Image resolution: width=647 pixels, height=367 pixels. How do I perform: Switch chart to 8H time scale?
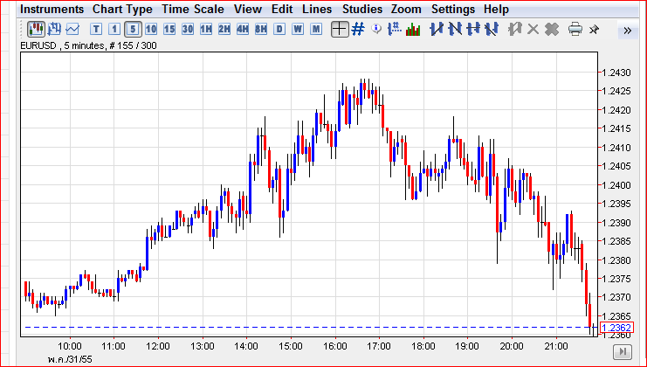tap(261, 30)
